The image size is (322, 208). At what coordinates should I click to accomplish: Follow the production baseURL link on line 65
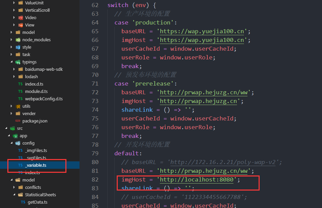coord(202,32)
